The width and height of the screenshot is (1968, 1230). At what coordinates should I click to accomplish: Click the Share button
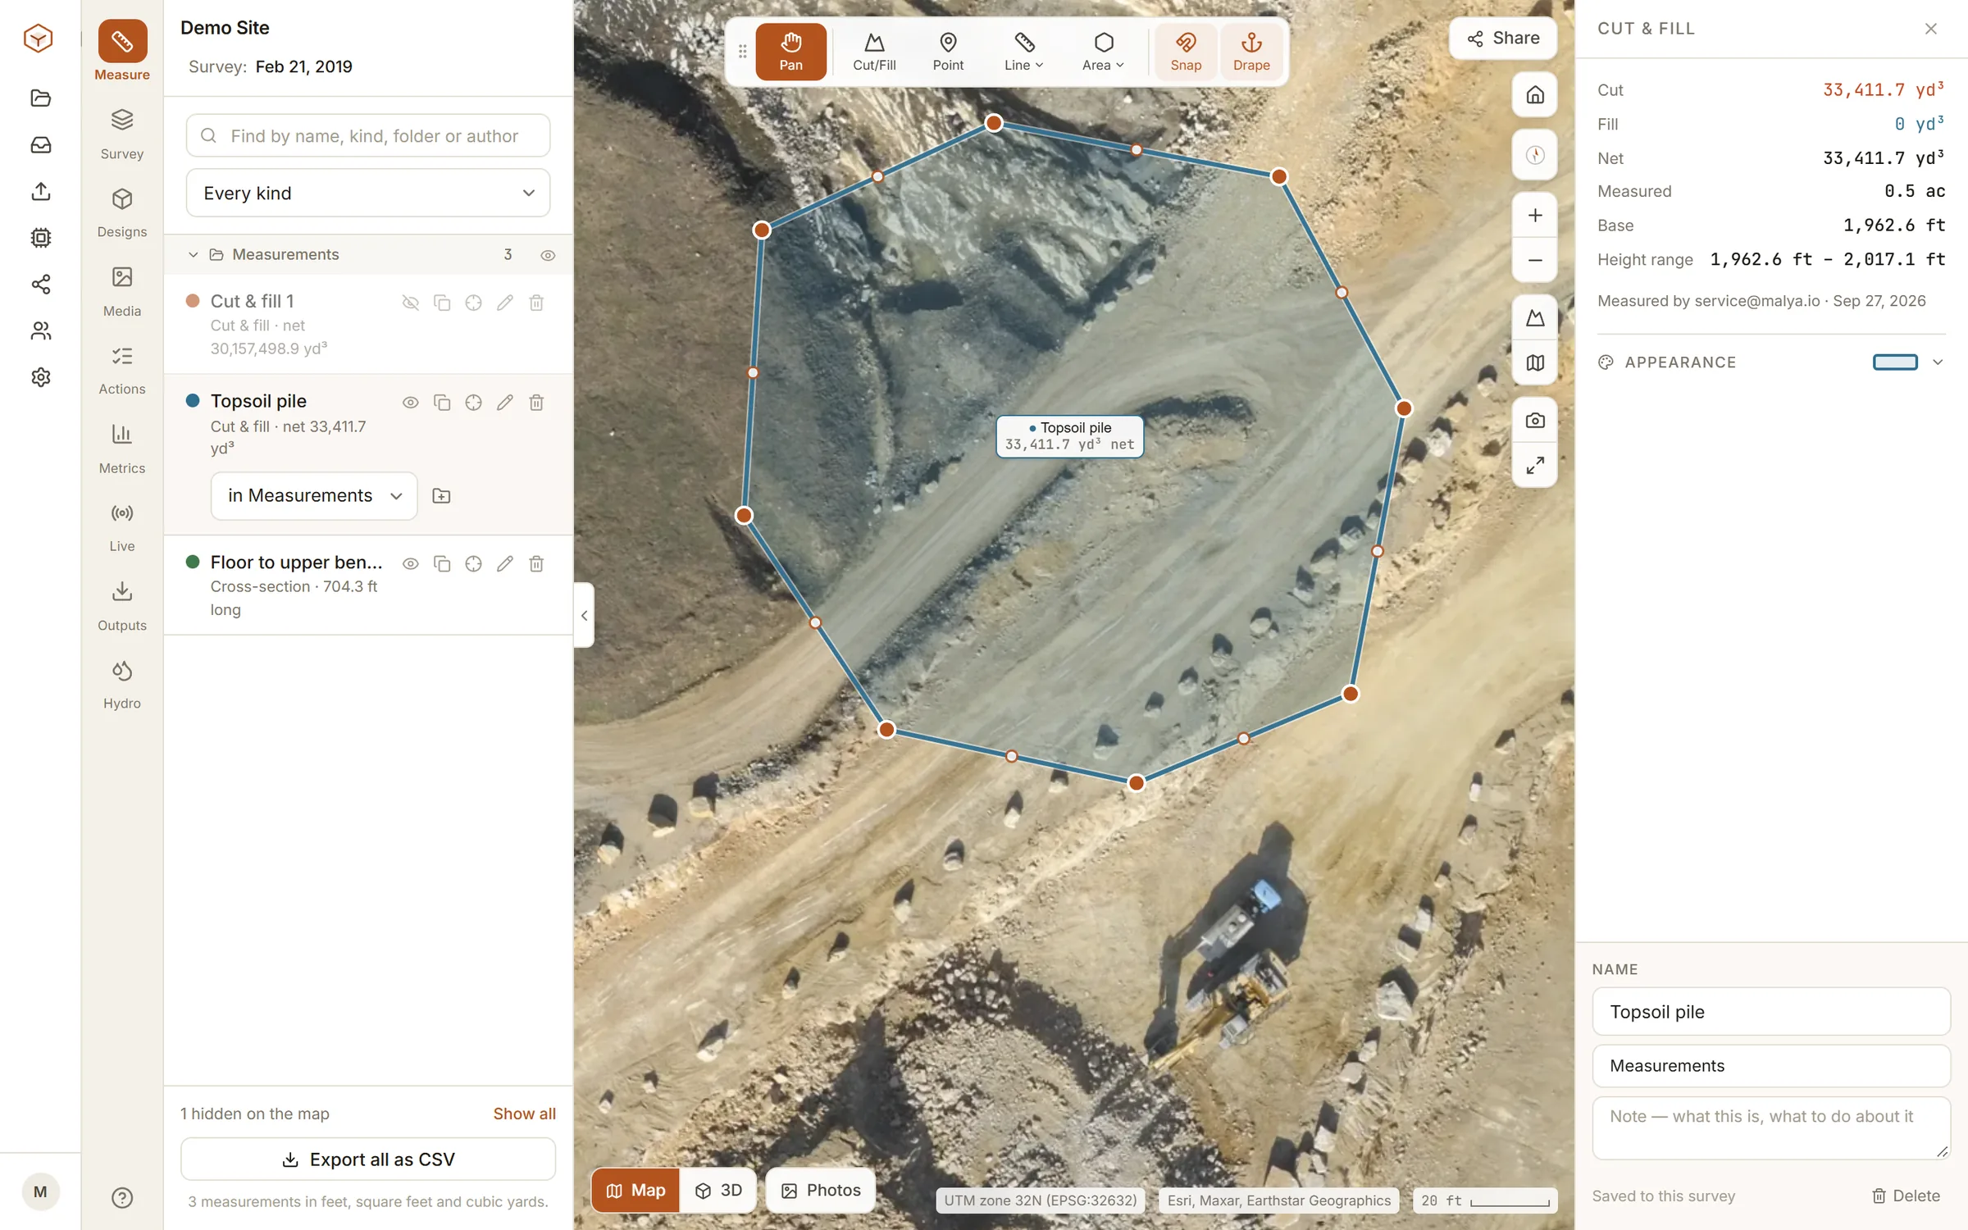(x=1503, y=38)
